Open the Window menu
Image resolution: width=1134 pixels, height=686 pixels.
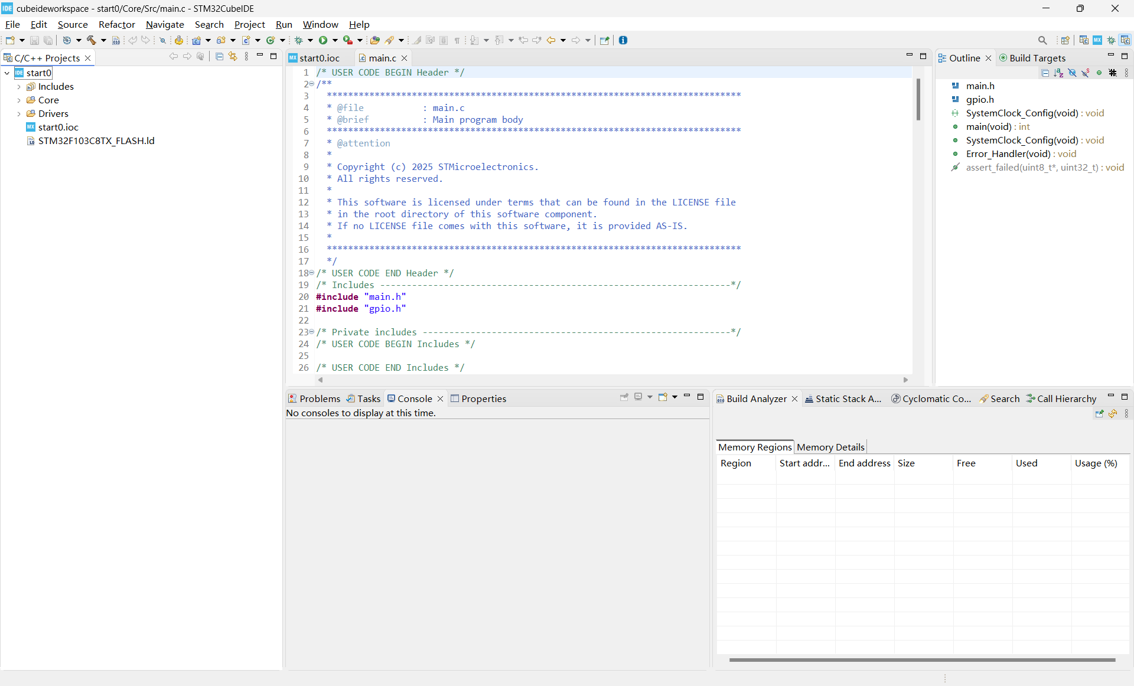point(320,24)
